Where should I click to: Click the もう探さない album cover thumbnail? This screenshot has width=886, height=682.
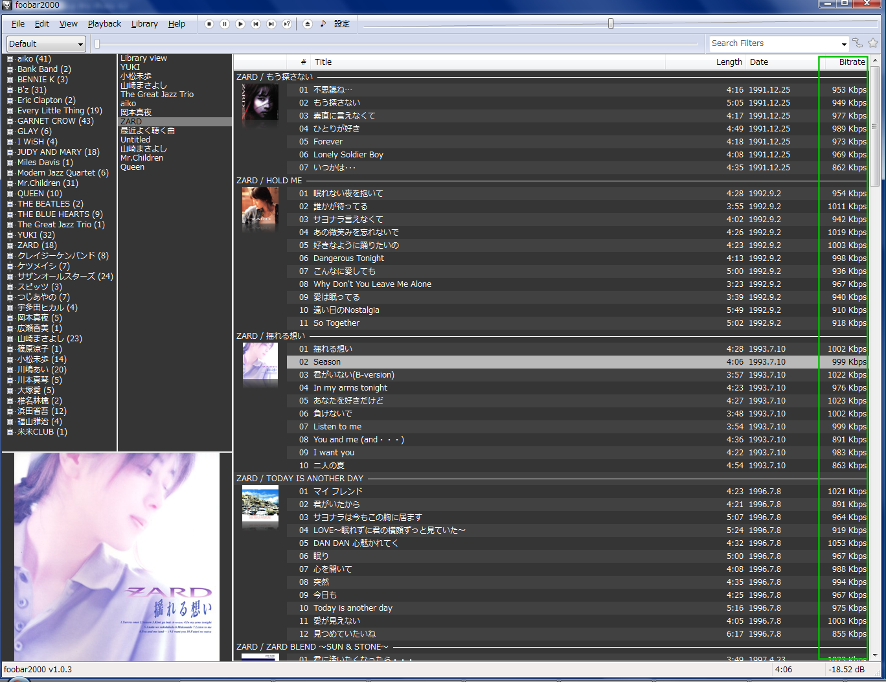tap(260, 102)
